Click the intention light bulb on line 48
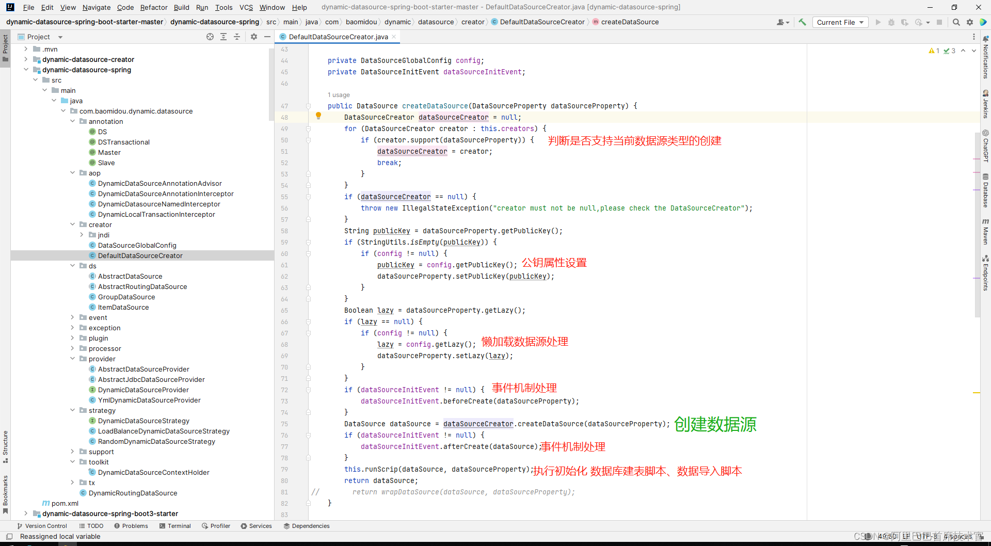Image resolution: width=991 pixels, height=546 pixels. coord(318,116)
